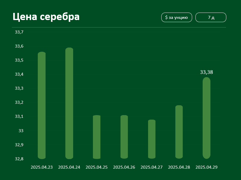Select the bar for 2025.04.27
The width and height of the screenshot is (241, 180).
152,139
